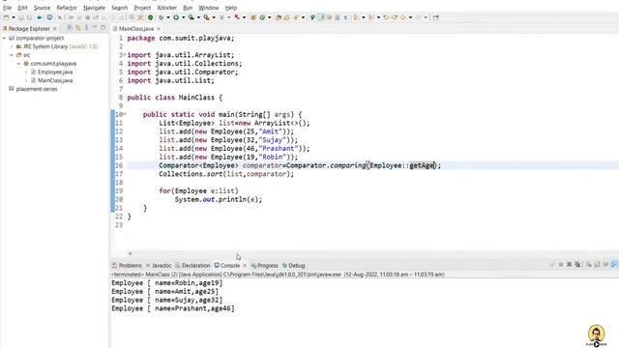Maximize the Package Explorer view
The width and height of the screenshot is (619, 348).
coord(103,28)
